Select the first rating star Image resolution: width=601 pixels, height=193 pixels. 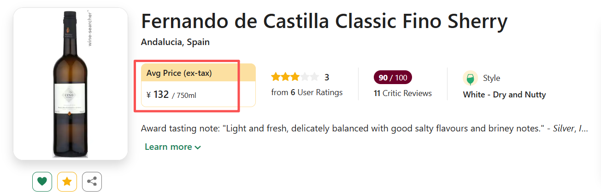pos(276,77)
